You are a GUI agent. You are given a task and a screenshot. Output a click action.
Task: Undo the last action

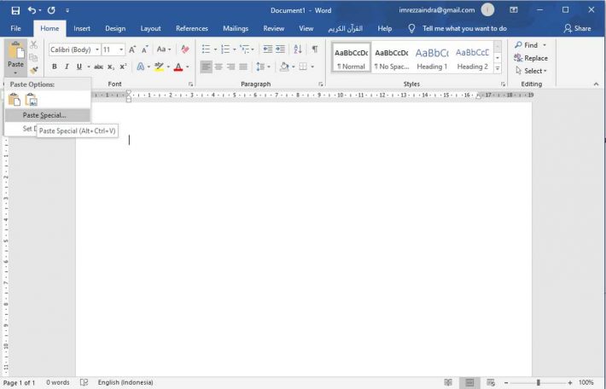pyautogui.click(x=32, y=10)
